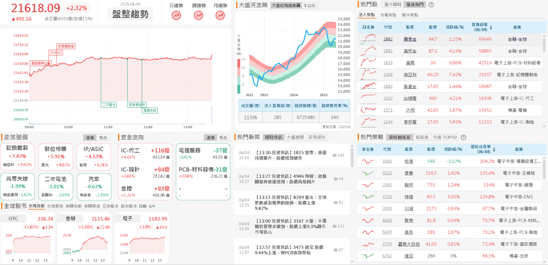Open the help icon beside 熱門股 tabs
Viewport: 548px width, 265px height.
click(x=431, y=5)
